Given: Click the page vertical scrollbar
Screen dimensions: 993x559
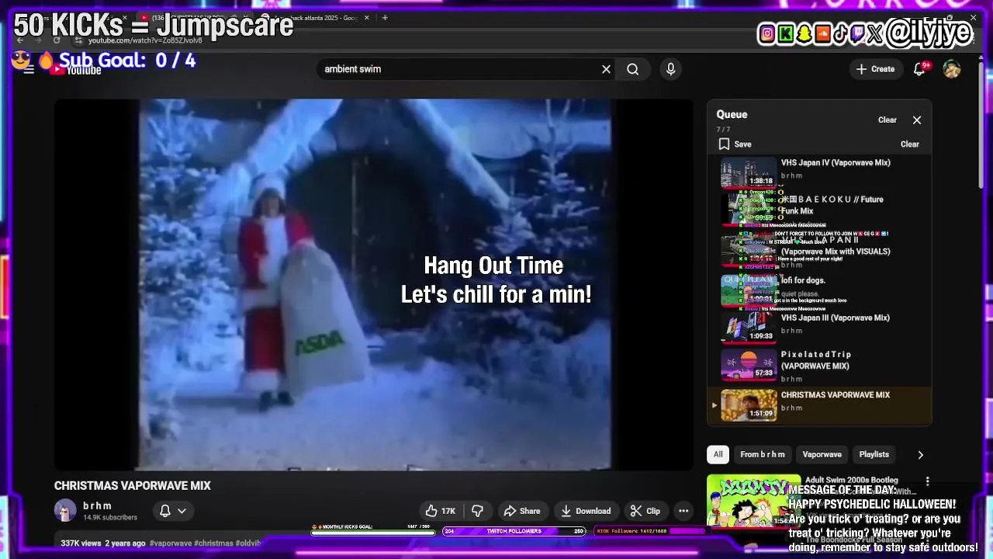Looking at the screenshot, I should tap(981, 124).
